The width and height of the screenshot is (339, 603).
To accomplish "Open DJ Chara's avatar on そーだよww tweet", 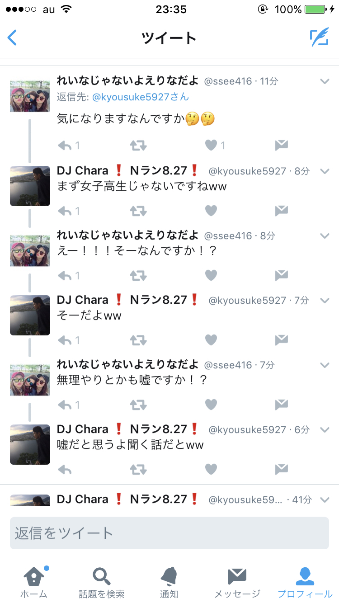I will [x=30, y=315].
